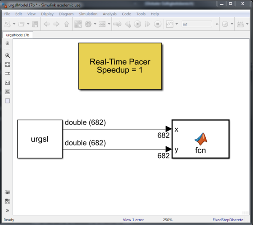
Task: Switch to the urgslModel17b tab
Action: pos(18,35)
